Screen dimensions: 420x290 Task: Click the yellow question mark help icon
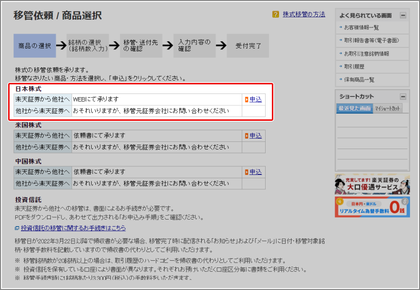pos(275,14)
